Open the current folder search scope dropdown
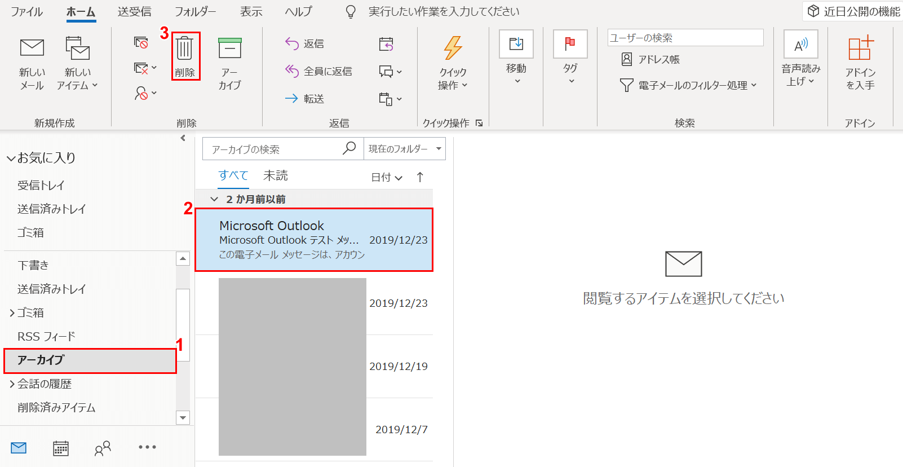 coord(404,149)
